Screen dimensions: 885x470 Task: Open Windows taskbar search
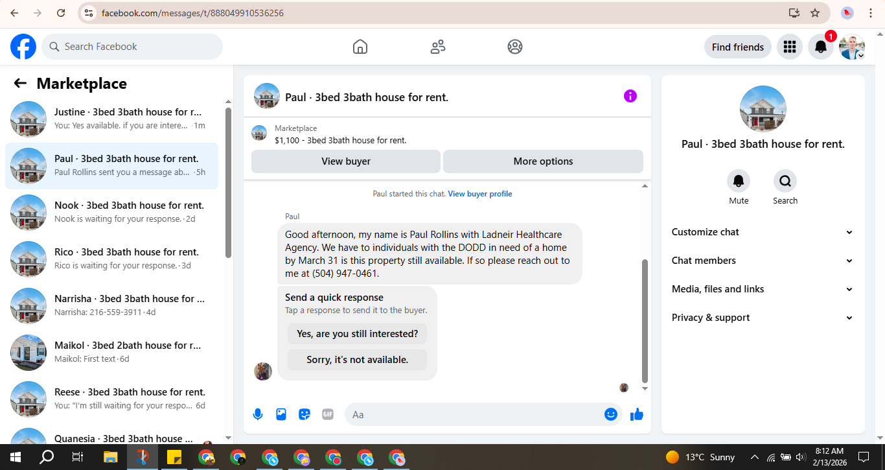tap(47, 457)
